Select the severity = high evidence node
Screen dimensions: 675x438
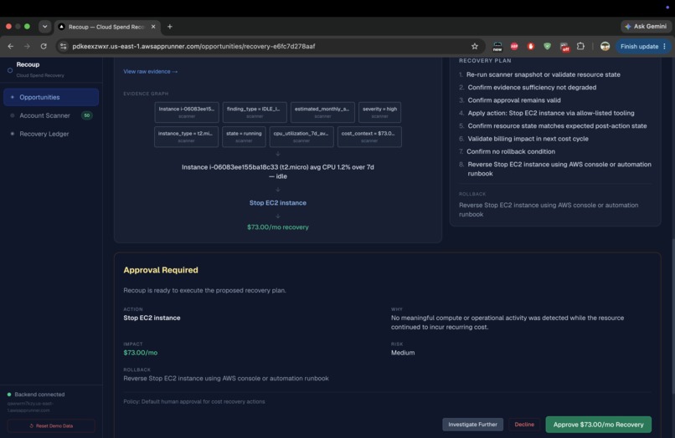tap(379, 112)
